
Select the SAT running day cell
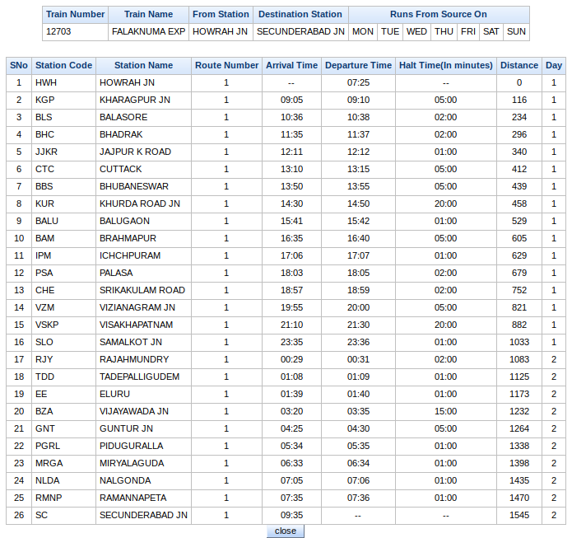point(491,32)
